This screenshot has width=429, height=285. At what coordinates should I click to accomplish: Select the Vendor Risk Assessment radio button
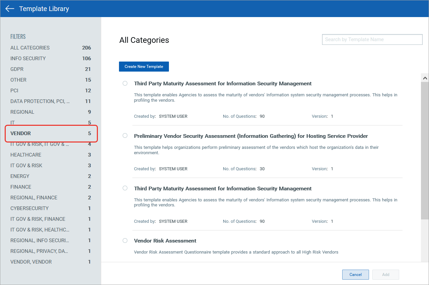click(x=125, y=241)
